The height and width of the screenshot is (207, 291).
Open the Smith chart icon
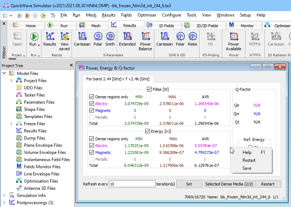110,36
